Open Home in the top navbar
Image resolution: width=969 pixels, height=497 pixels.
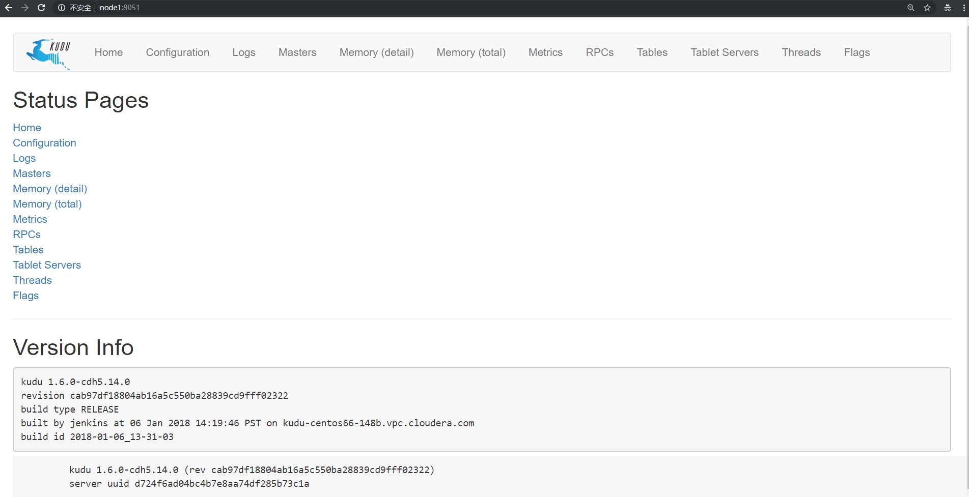click(x=108, y=52)
